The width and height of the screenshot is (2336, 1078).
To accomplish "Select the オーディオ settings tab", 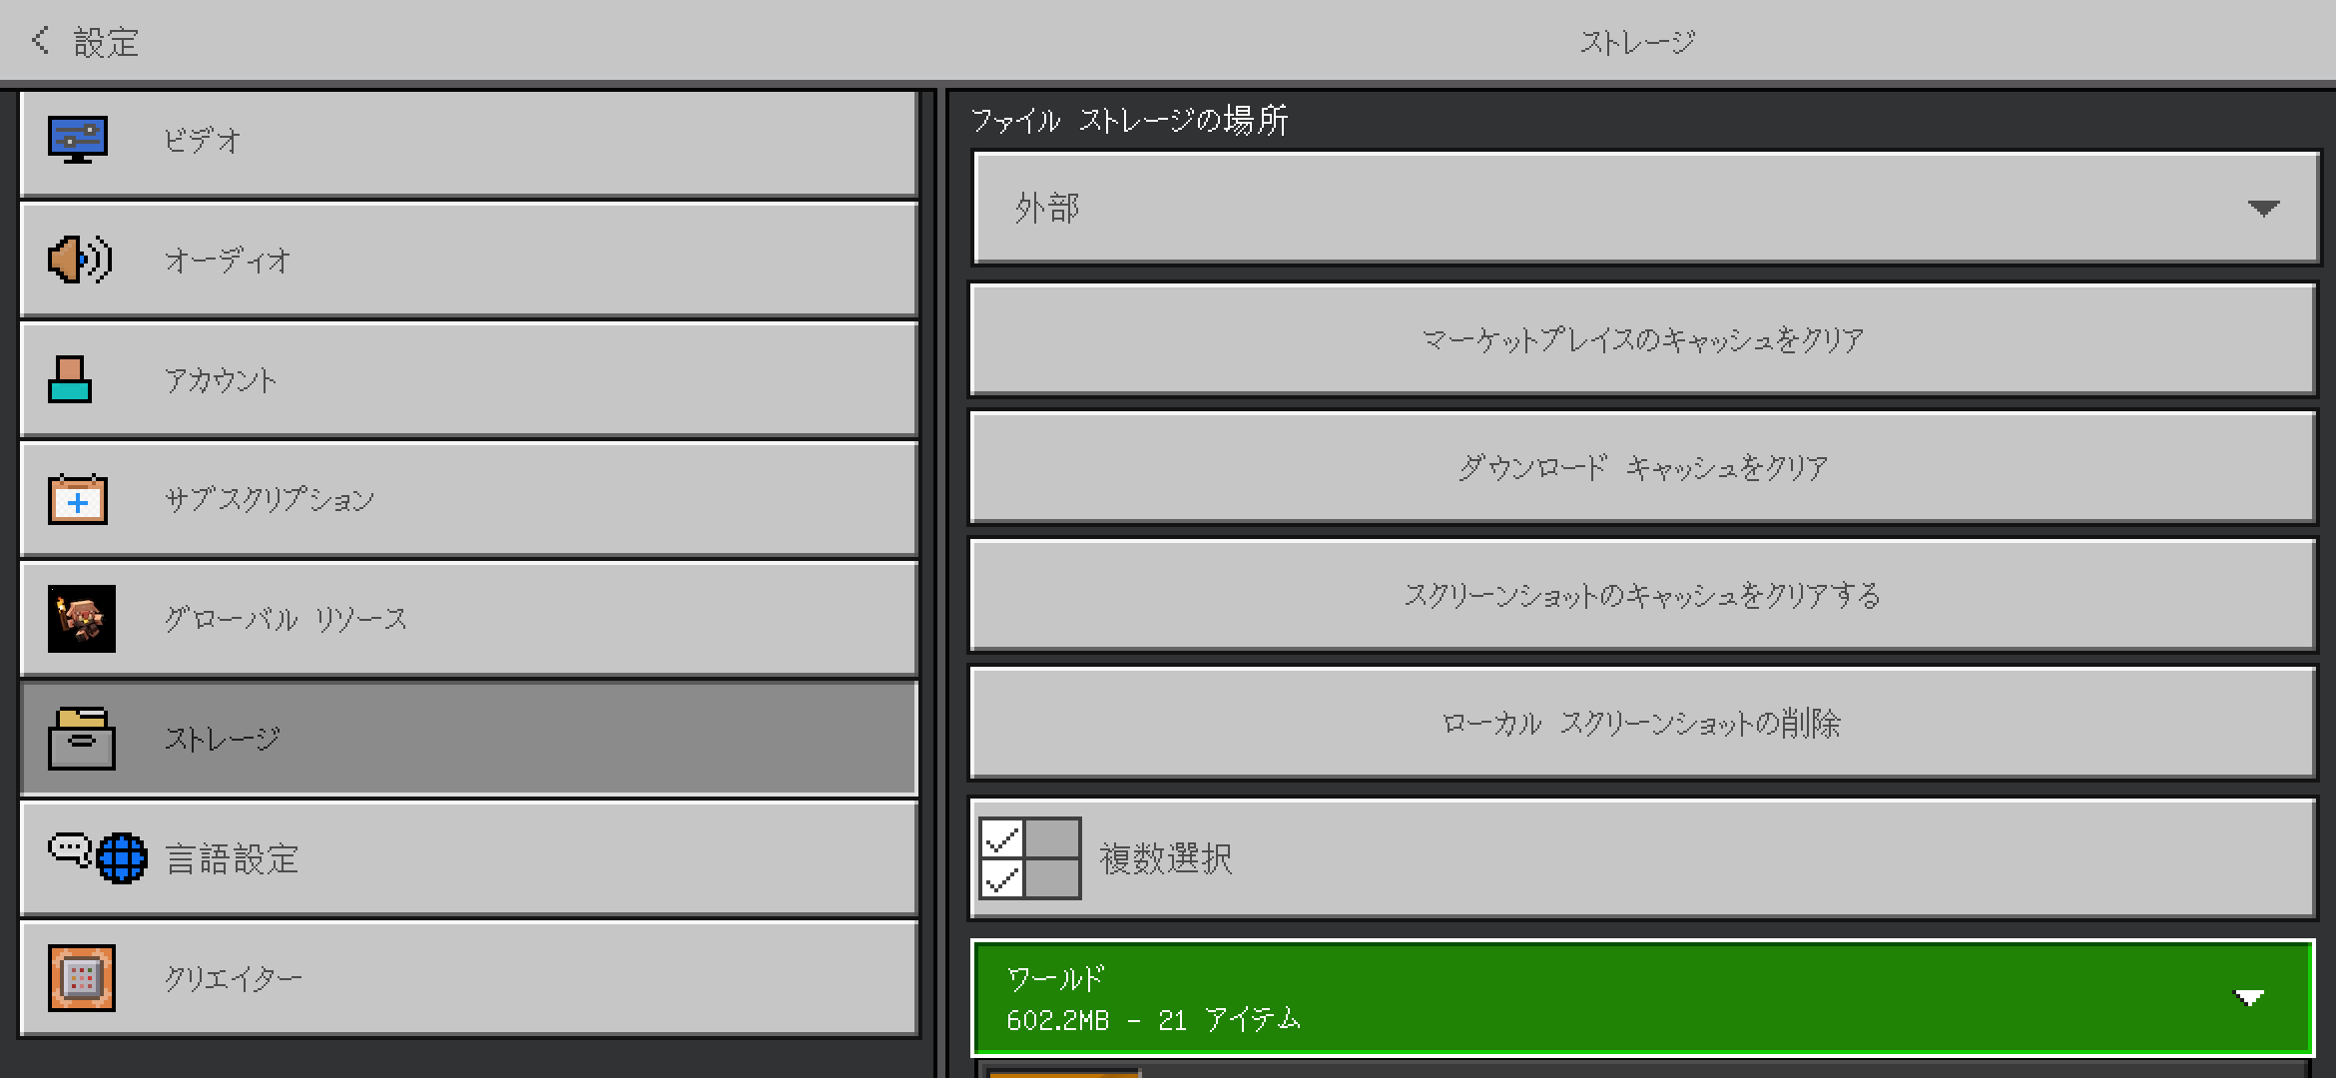I will pos(469,260).
